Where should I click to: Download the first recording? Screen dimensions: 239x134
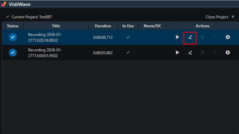tap(228, 37)
